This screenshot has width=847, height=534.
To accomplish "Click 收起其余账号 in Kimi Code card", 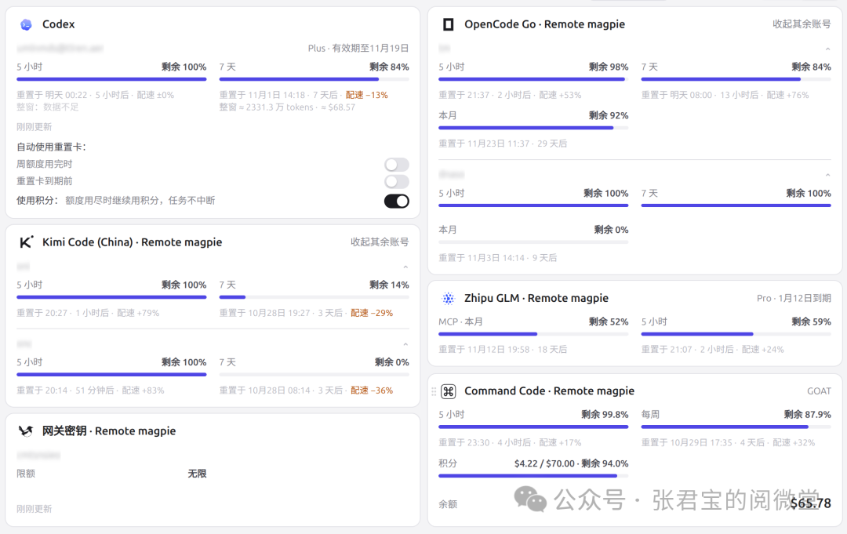I will (380, 242).
